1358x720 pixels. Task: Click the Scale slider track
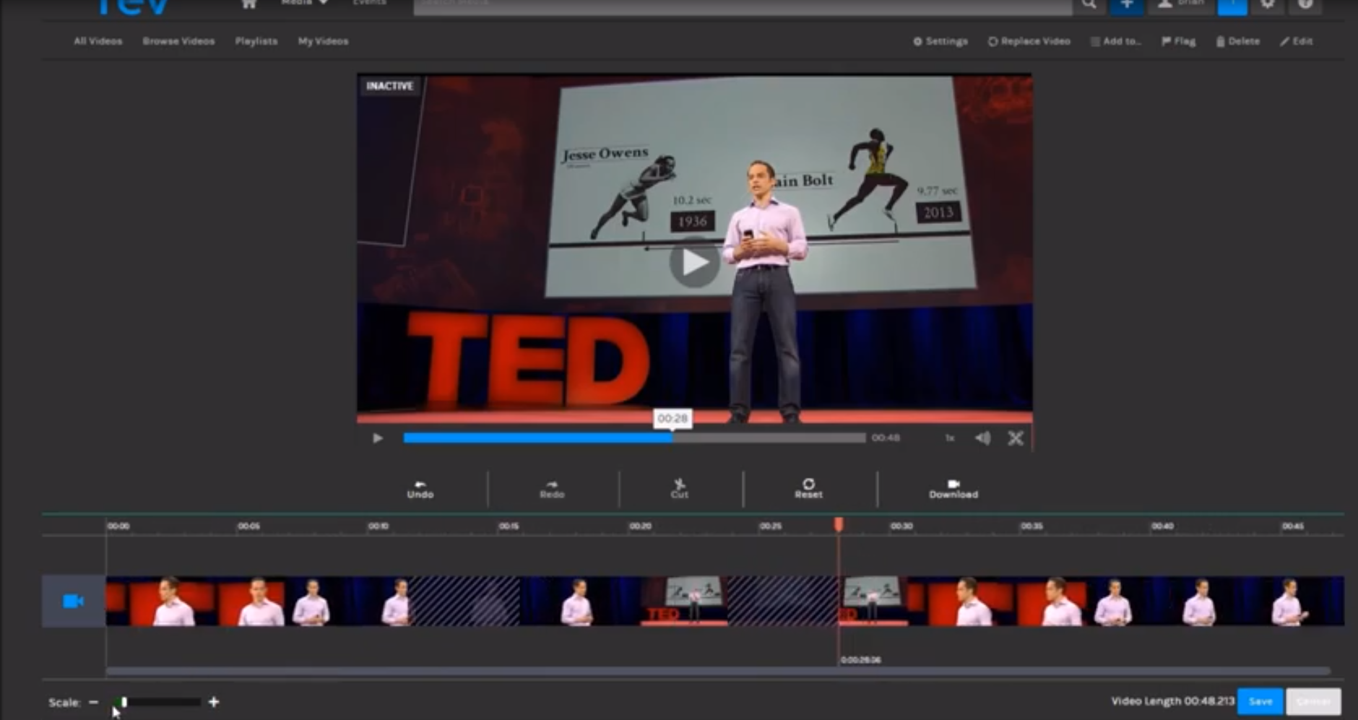157,702
